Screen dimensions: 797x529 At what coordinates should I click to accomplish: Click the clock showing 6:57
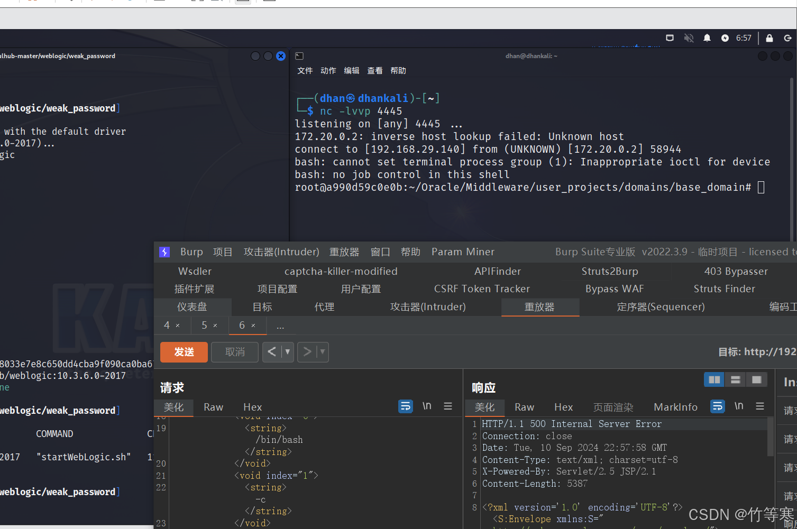click(x=744, y=38)
